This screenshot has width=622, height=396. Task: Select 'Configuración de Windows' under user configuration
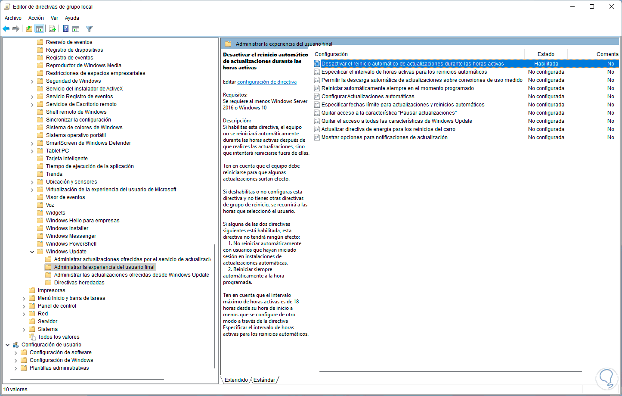(x=61, y=360)
